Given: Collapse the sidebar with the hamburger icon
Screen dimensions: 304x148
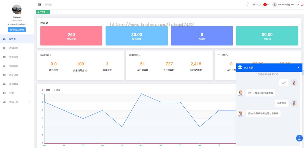Looking at the screenshot, I should click(40, 5).
